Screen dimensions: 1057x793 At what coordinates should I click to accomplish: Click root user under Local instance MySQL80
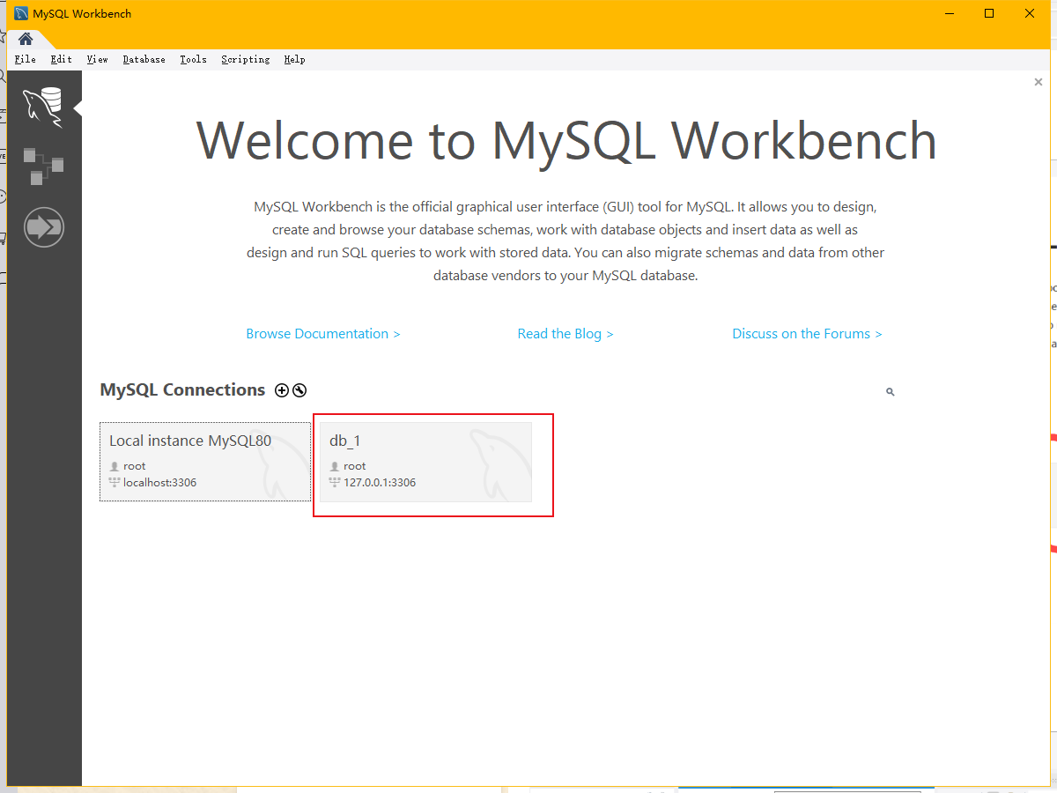tap(135, 466)
